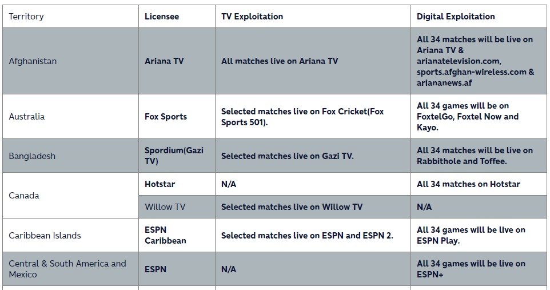
Task: Click the ESPN Caribbean licensee cell
Action: (165, 235)
